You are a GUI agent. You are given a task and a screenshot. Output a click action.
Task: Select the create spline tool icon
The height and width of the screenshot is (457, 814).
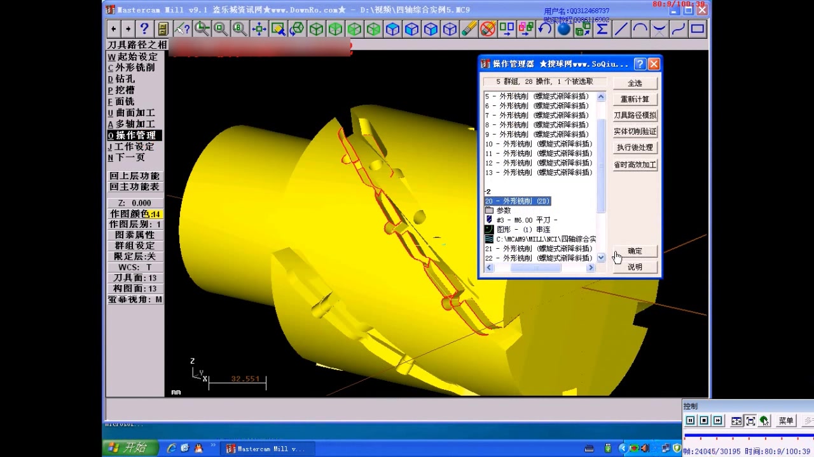pos(679,29)
